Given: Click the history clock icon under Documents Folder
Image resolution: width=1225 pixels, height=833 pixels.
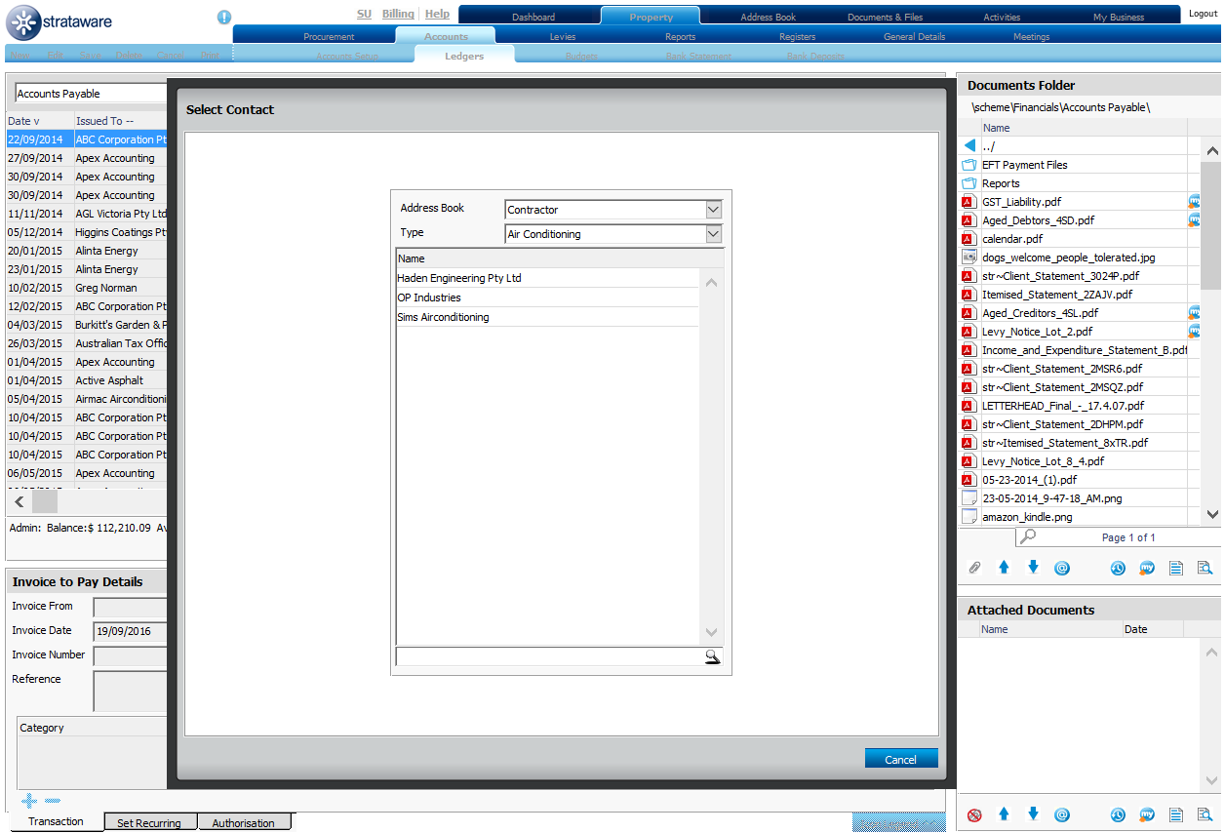Looking at the screenshot, I should pos(1118,568).
